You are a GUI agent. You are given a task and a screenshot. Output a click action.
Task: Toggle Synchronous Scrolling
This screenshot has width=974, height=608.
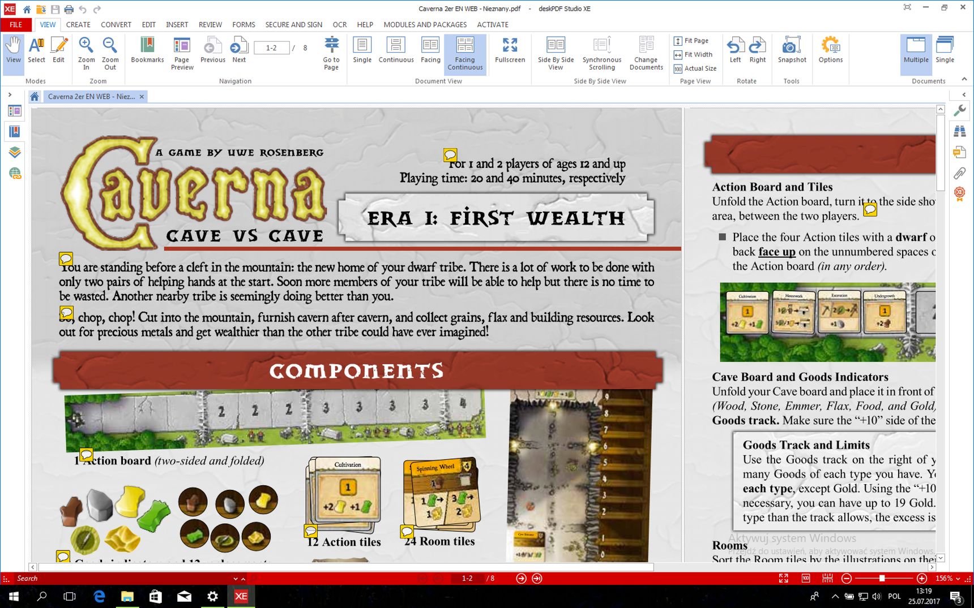(601, 54)
